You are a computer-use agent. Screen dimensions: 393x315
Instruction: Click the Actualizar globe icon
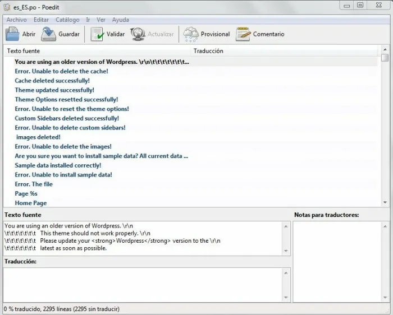[138, 34]
